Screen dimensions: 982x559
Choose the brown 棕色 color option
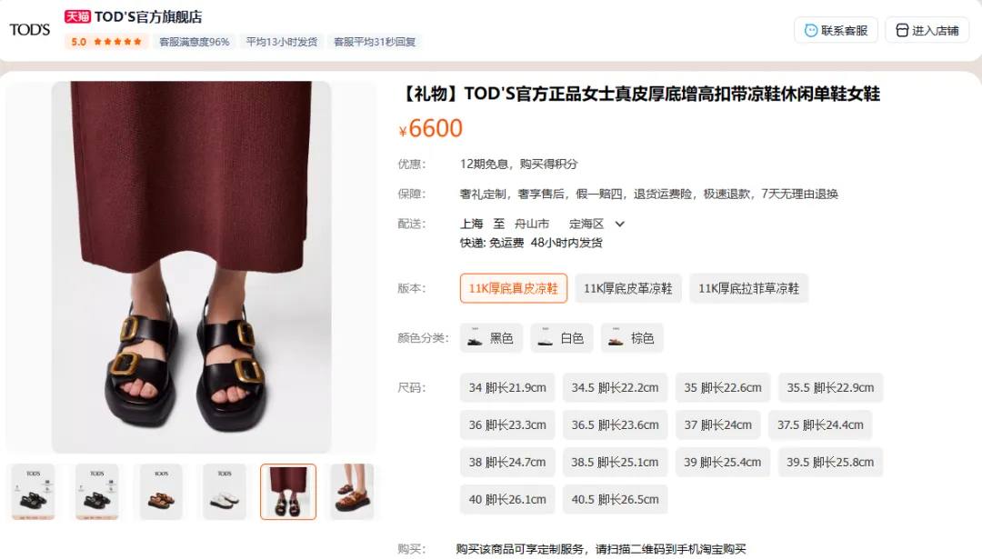click(x=632, y=338)
